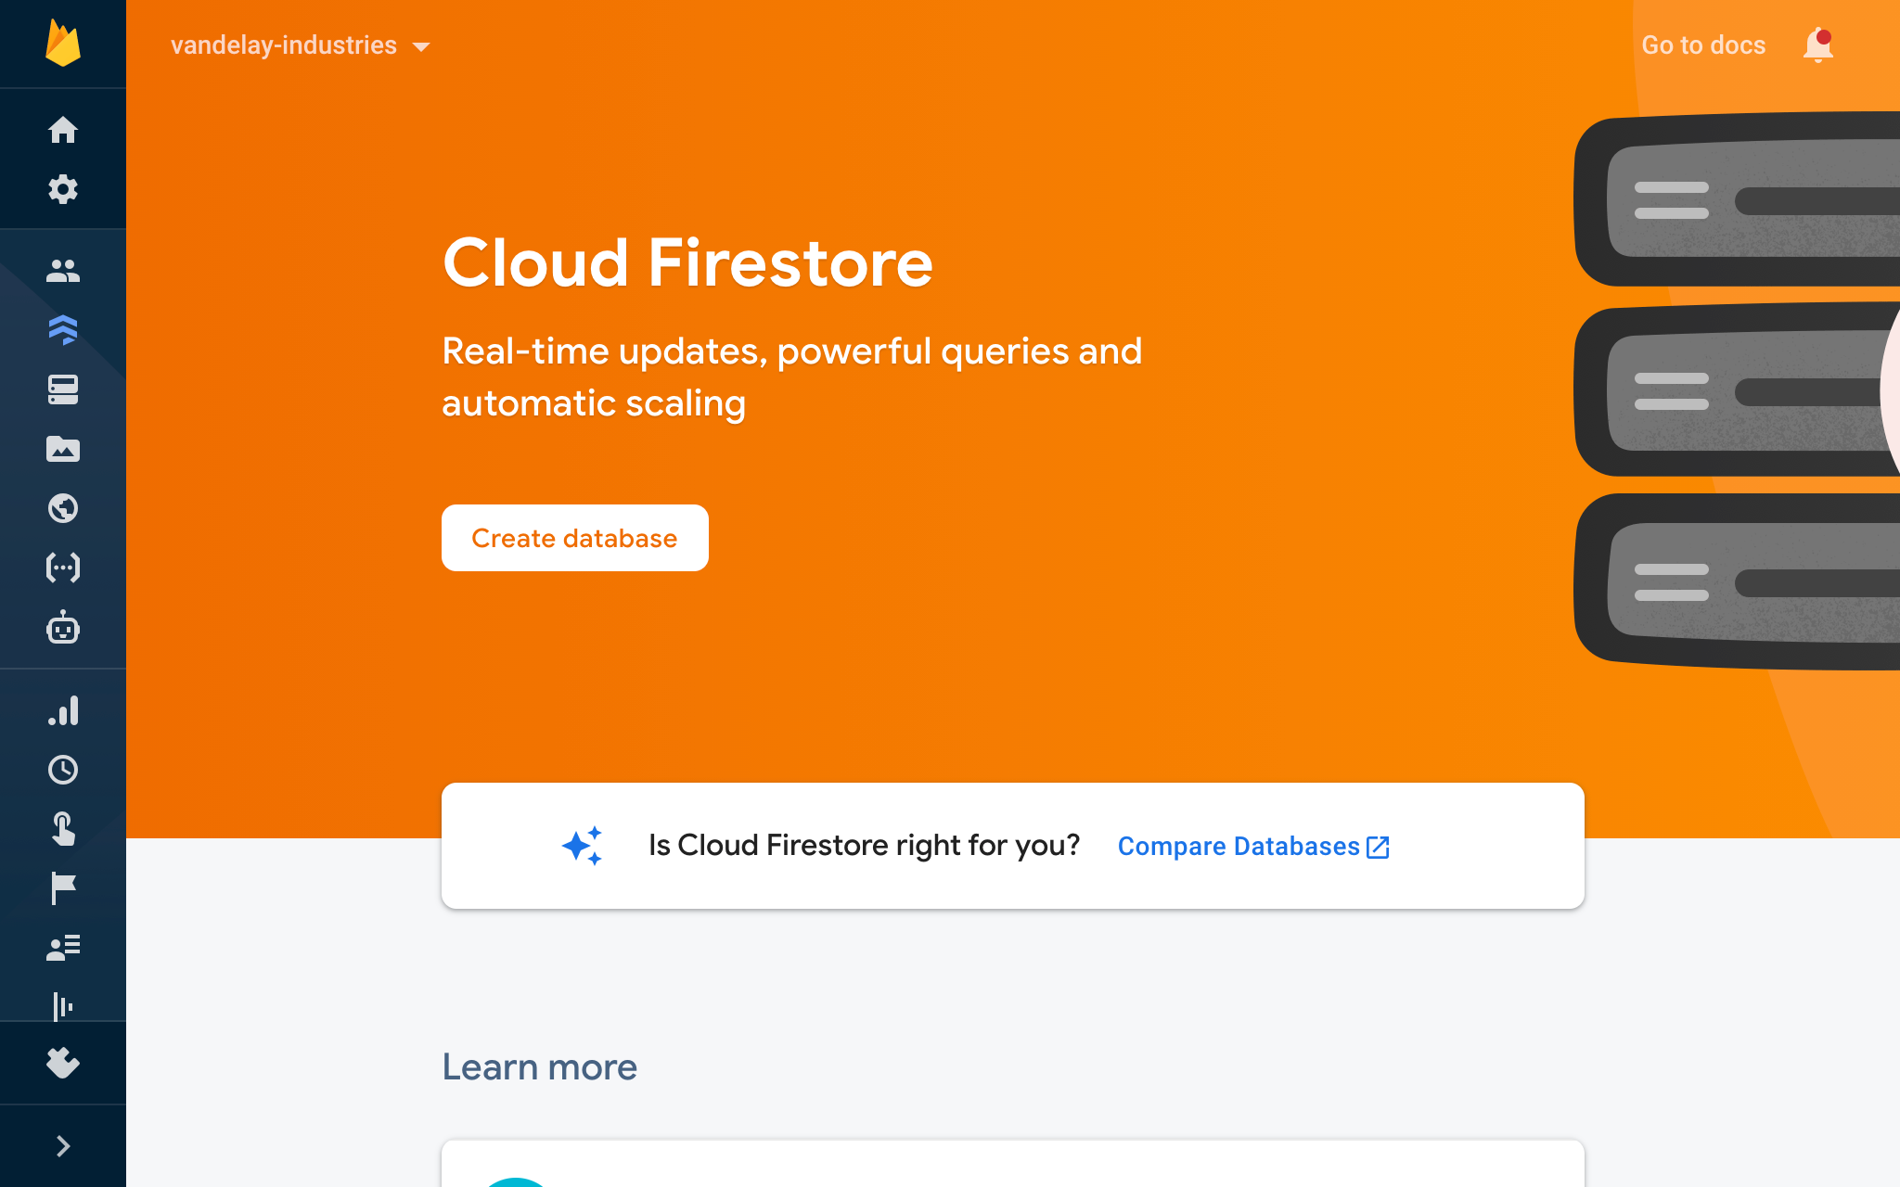Screen dimensions: 1900x1187
Task: Open project settings gear icon
Action: coord(63,189)
